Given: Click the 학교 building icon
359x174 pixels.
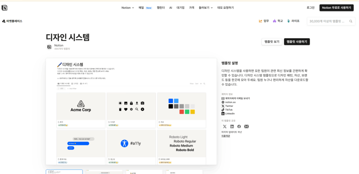Looking at the screenshot, I should (275, 21).
